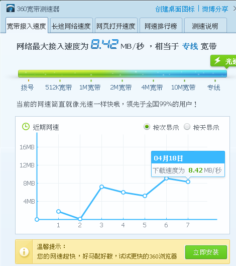Switch to the 长途网络速度 tab
The image size is (236, 266).
tap(71, 26)
